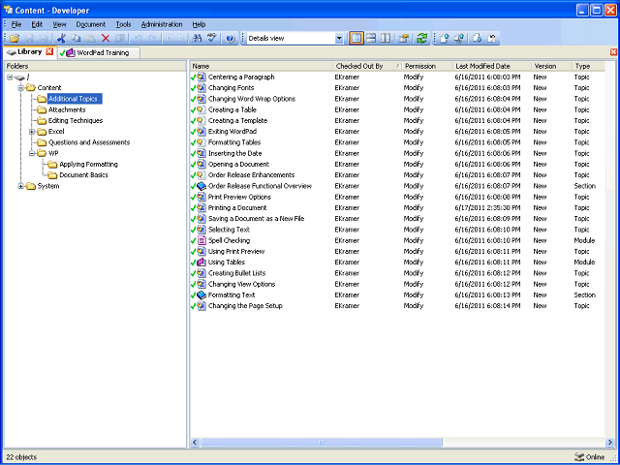
Task: Select the Additional Topics folder
Action: [75, 99]
